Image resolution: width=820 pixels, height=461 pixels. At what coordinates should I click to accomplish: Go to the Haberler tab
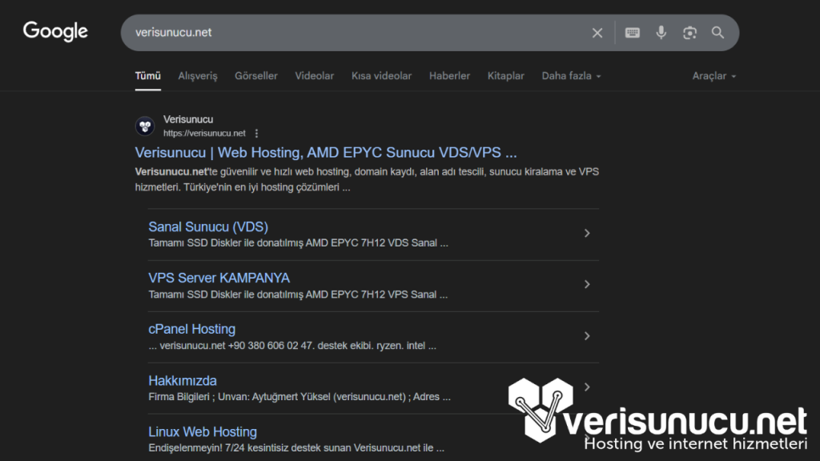tap(449, 76)
